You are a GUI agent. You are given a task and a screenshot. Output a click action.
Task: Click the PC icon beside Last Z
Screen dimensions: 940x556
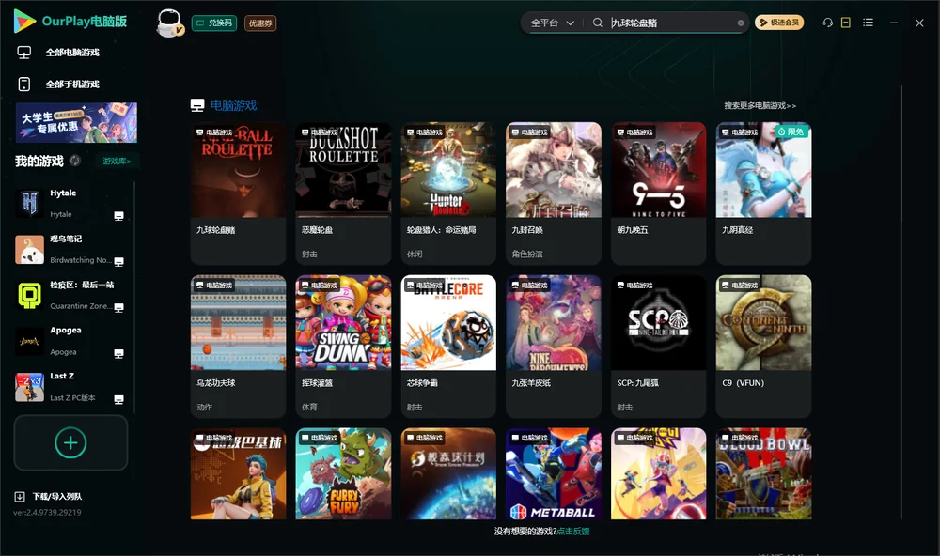[118, 400]
